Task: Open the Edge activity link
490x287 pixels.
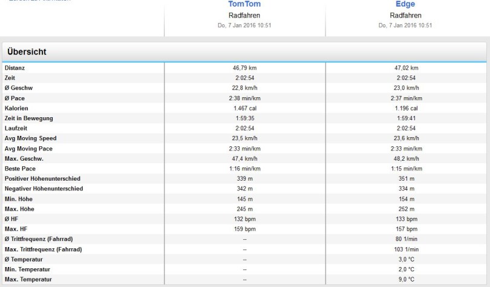Action: pyautogui.click(x=405, y=4)
